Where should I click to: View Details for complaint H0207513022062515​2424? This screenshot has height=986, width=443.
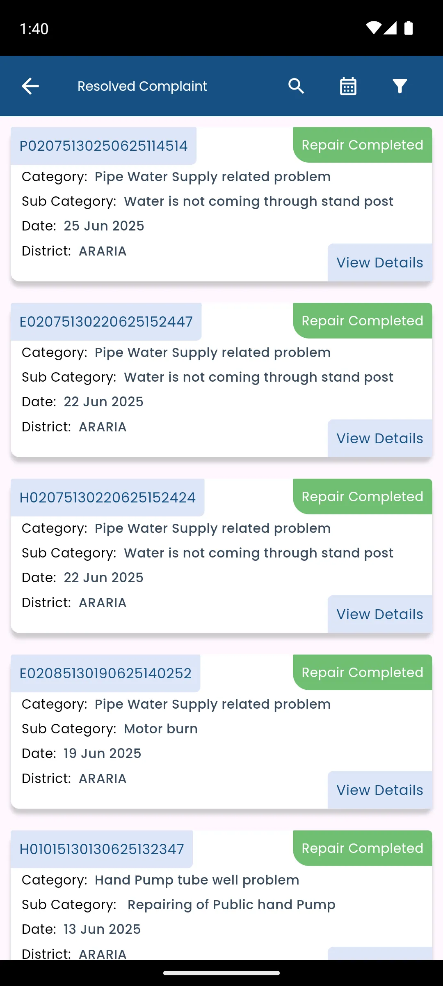pos(379,614)
